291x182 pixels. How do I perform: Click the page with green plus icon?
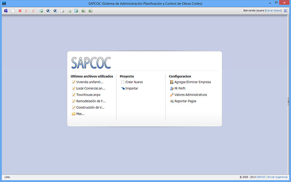click(x=70, y=11)
